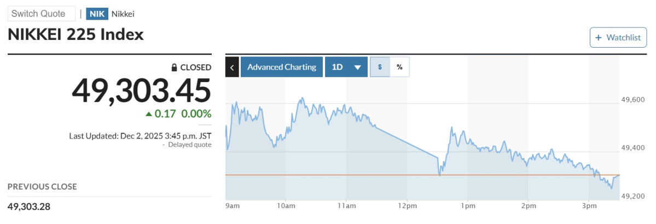Click the dropdown arrow beside 1D
The height and width of the screenshot is (224, 656).
[x=357, y=67]
